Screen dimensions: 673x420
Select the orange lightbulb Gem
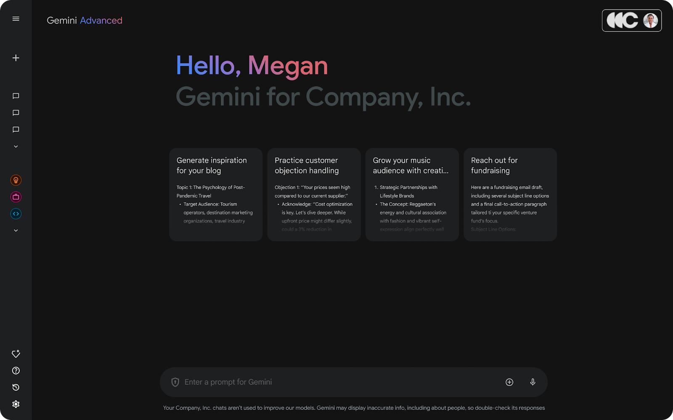16,180
